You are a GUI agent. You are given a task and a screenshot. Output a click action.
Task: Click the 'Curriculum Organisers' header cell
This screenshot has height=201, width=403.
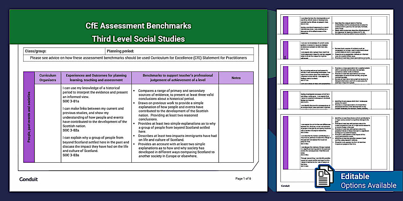coord(48,78)
